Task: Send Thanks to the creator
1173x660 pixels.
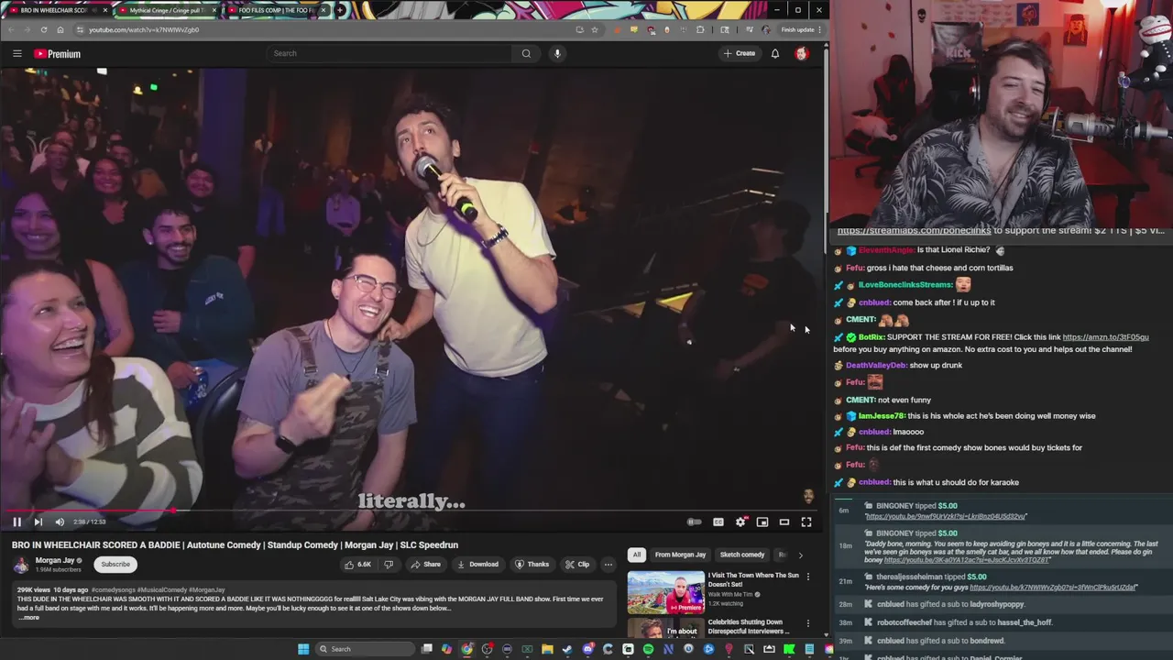Action: [532, 565]
